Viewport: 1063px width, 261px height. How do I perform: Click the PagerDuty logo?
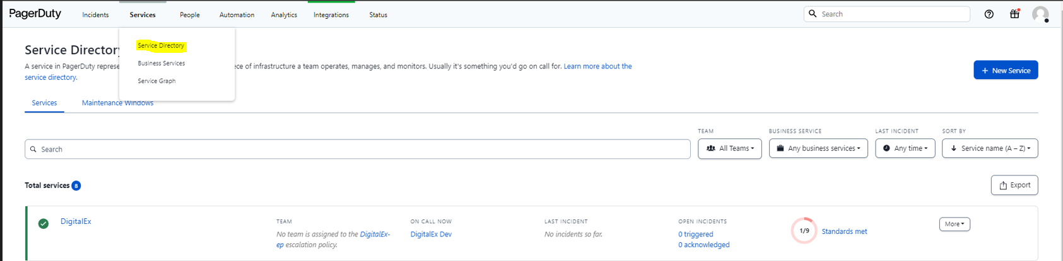click(x=35, y=14)
